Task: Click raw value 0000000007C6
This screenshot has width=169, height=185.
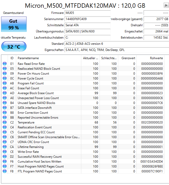Action: 152,103
